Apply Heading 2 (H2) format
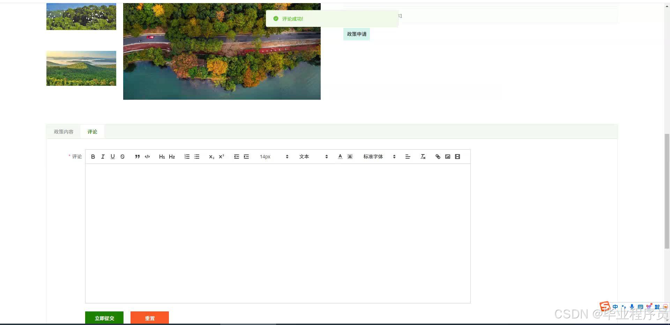This screenshot has width=670, height=325. point(172,157)
